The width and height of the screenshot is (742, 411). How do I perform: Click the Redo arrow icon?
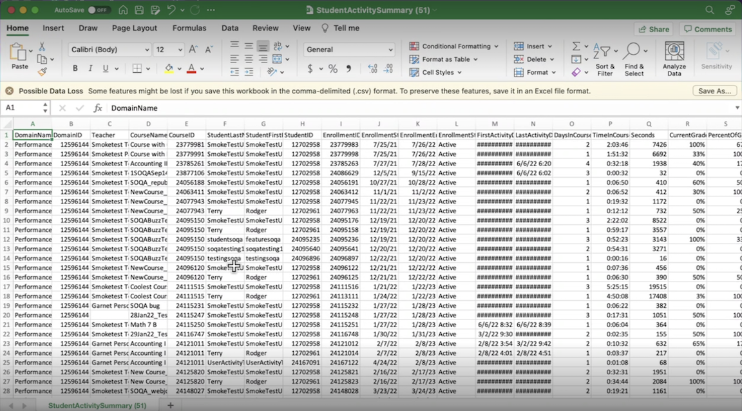195,10
